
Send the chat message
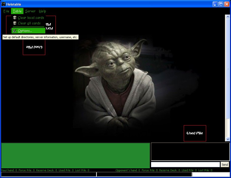click(x=225, y=165)
